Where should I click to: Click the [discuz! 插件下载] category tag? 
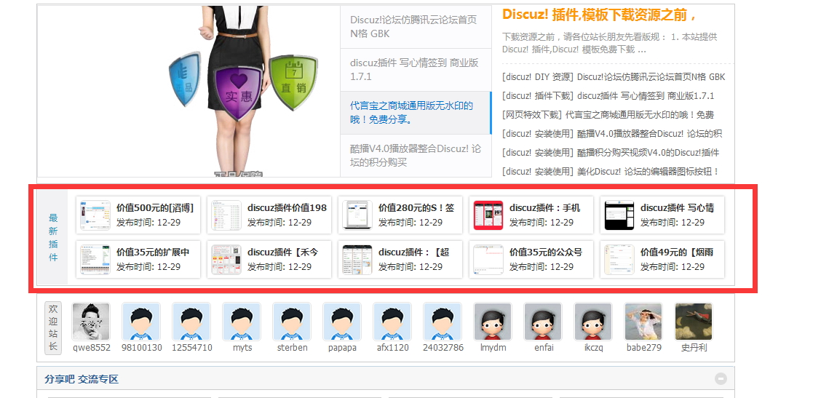coord(538,96)
